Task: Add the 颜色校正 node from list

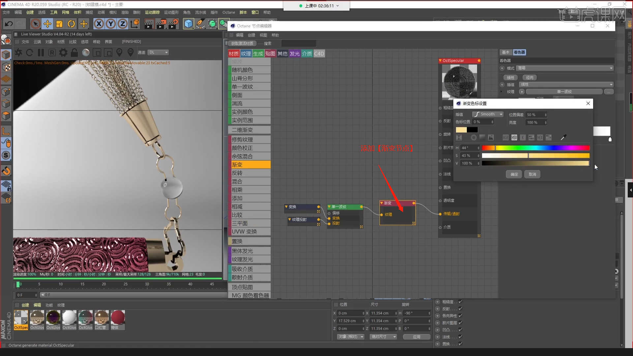Action: [x=250, y=148]
